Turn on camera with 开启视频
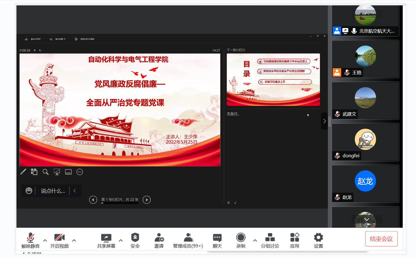 pyautogui.click(x=60, y=240)
